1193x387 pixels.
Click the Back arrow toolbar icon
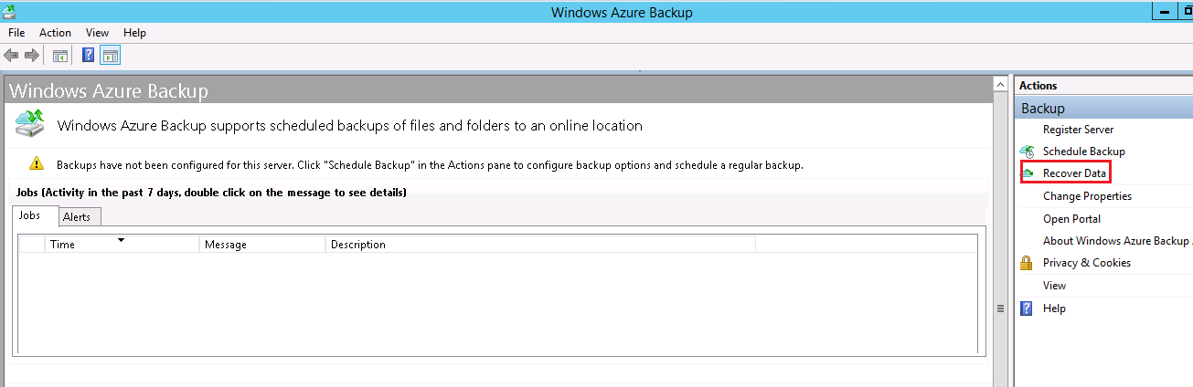tap(12, 56)
